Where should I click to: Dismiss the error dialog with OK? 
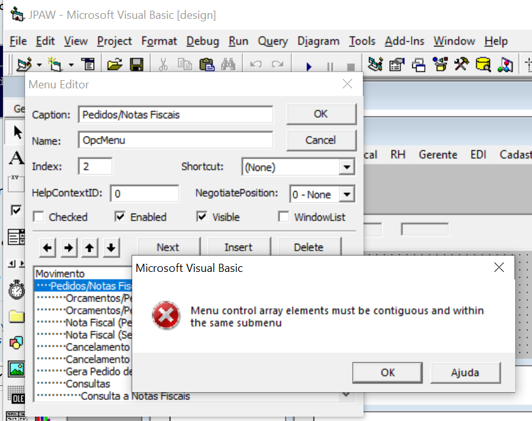point(388,372)
